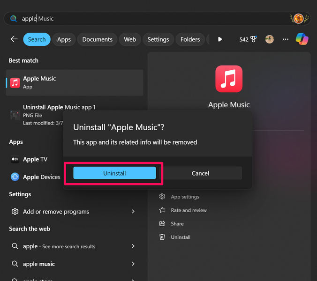Image resolution: width=317 pixels, height=281 pixels.
Task: Confirm with the blue Uninstall button
Action: 114,173
